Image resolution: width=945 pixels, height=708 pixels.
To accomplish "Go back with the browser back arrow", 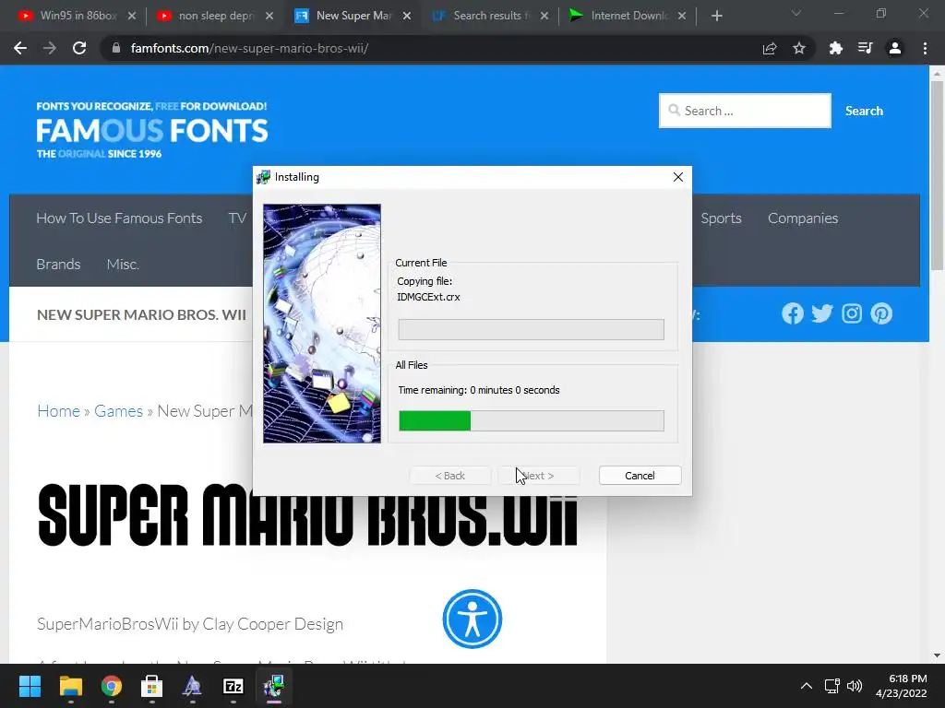I will click(x=20, y=48).
